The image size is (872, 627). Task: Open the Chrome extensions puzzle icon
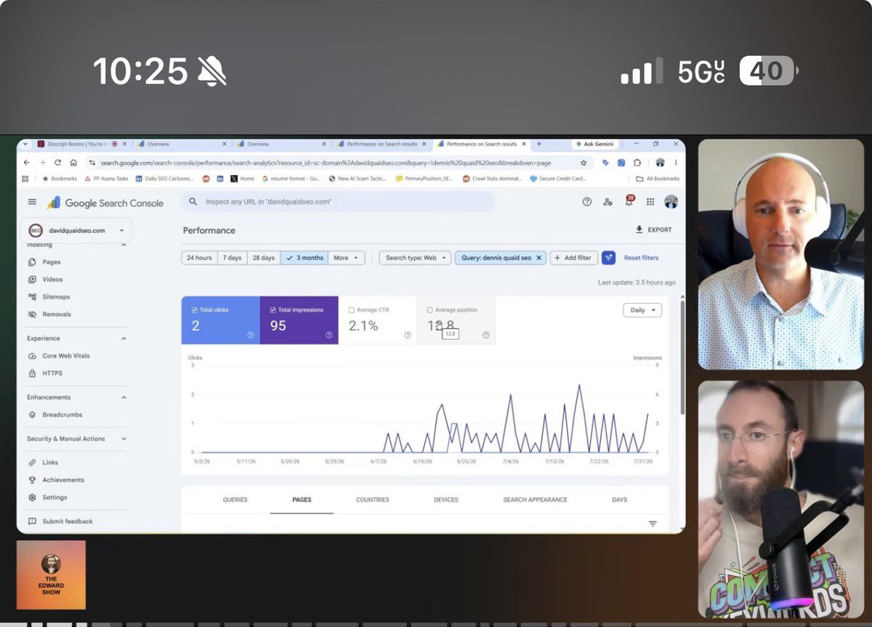click(637, 163)
